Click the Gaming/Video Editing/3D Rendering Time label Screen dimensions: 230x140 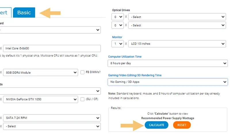pyautogui.click(x=135, y=75)
